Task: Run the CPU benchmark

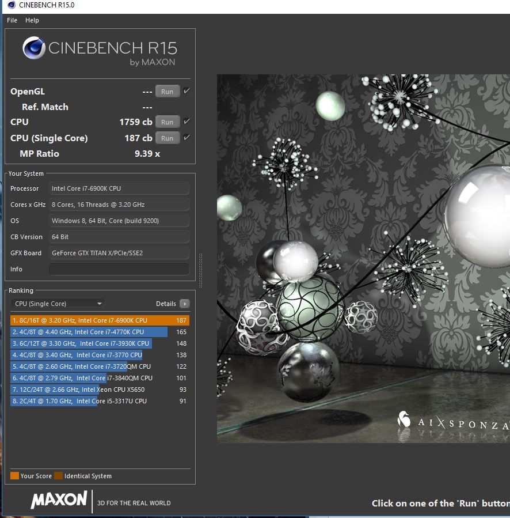Action: (168, 122)
